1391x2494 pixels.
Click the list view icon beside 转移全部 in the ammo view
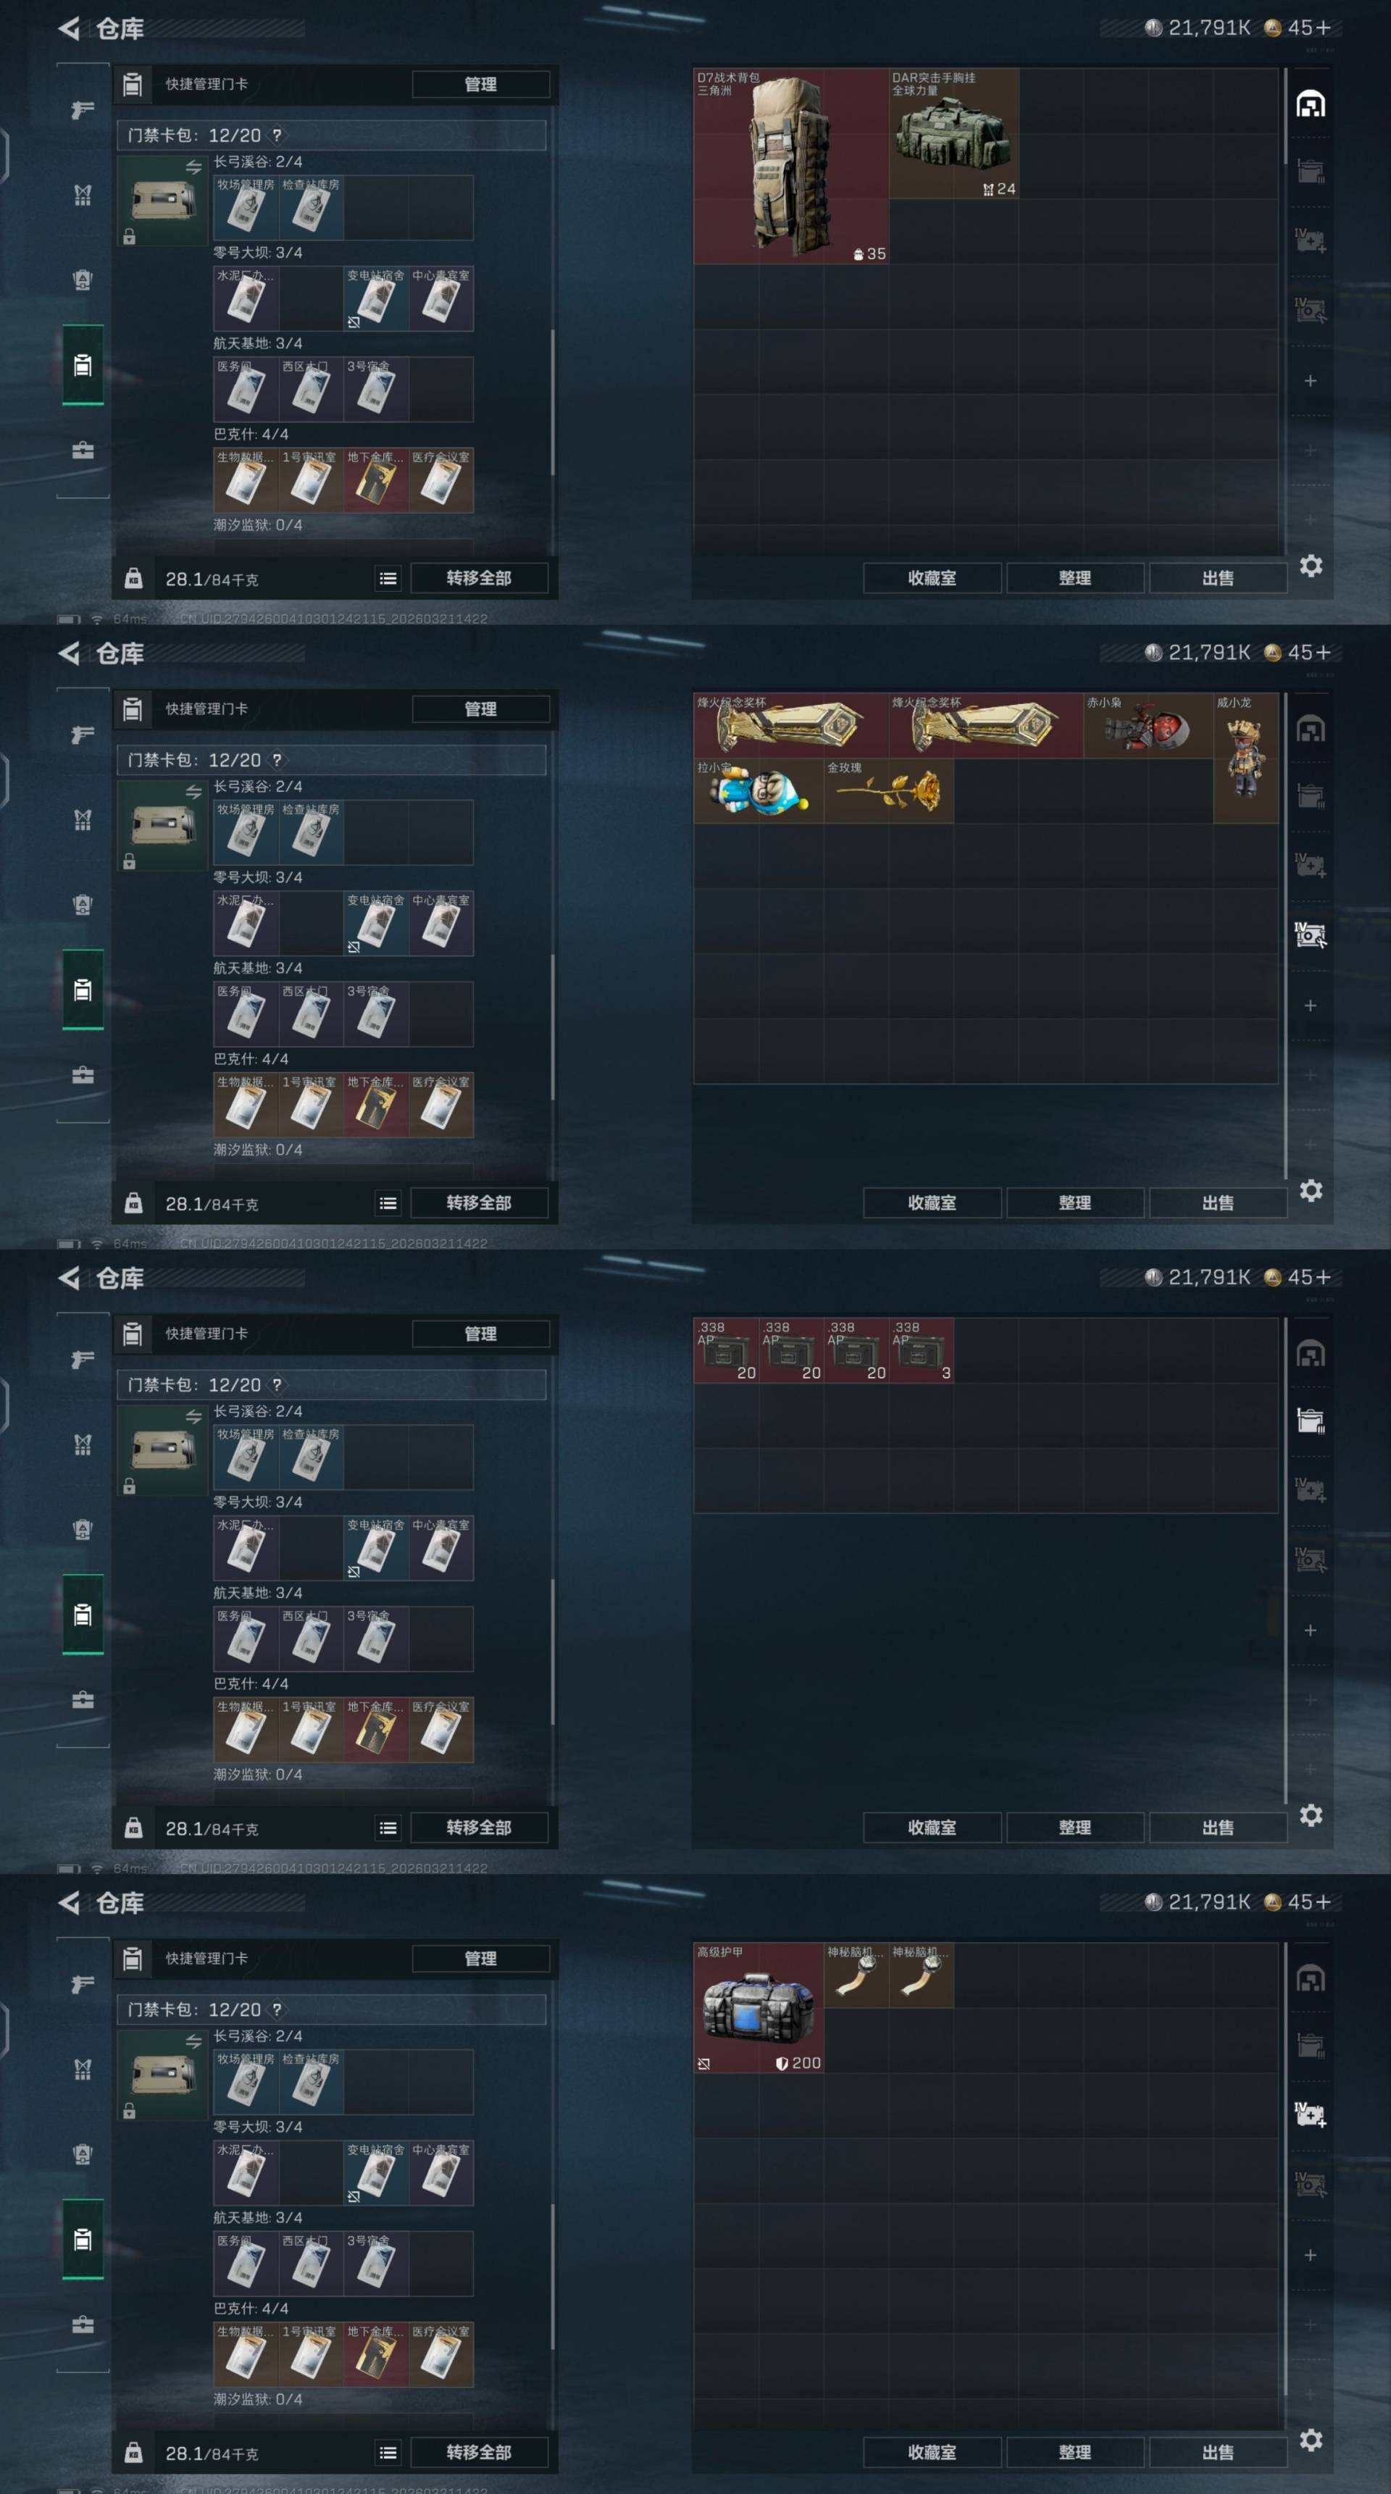tap(388, 1828)
